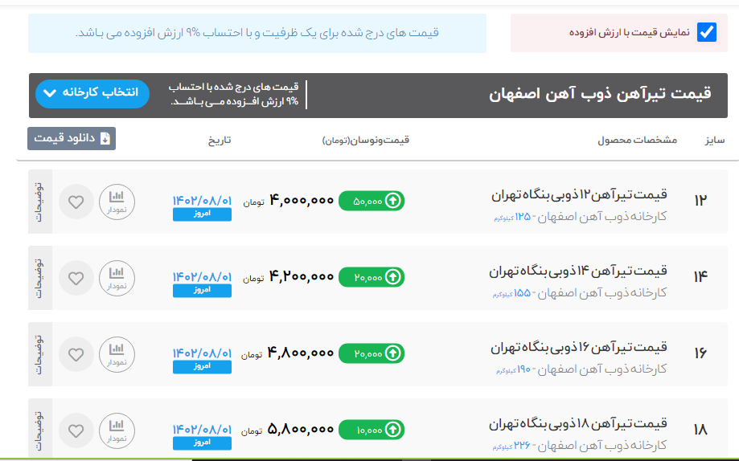
Task: Expand توضیحات tab for size 14 row
Action: [x=39, y=278]
